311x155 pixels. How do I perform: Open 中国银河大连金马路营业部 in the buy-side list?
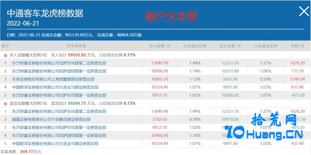(x=55, y=87)
